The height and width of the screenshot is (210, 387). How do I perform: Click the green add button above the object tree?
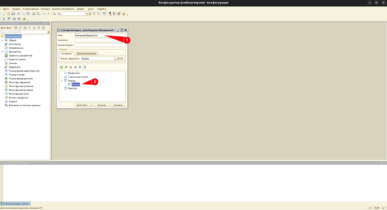61,67
